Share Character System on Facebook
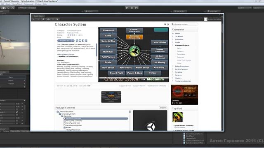This screenshot has height=148, width=264. coord(83,41)
